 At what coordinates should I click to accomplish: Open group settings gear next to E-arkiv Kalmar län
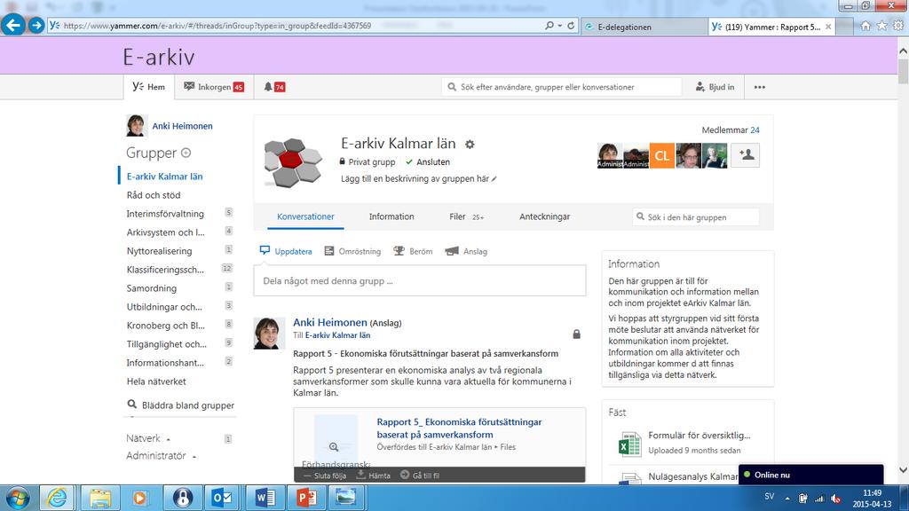tap(470, 145)
